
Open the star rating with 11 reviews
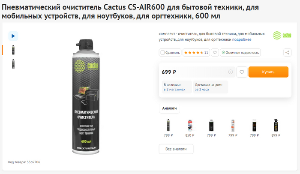pos(196,52)
